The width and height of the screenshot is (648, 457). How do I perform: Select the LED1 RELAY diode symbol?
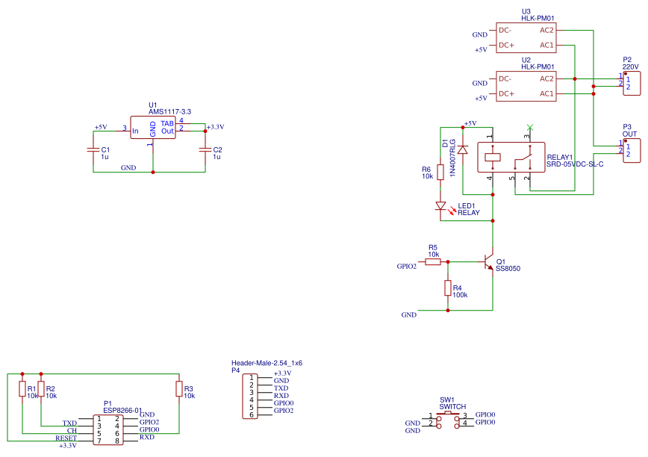tap(441, 206)
